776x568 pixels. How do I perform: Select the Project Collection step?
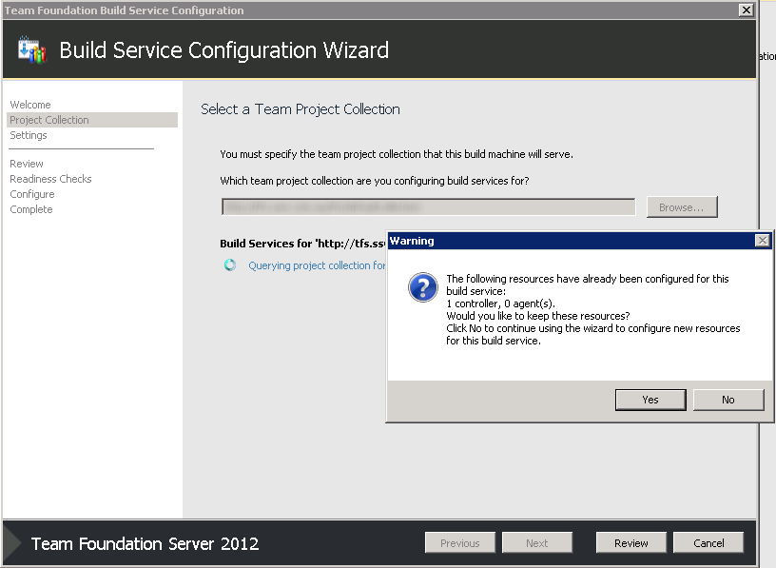coord(92,120)
